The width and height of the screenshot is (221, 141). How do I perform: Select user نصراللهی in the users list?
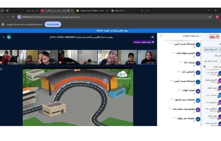tap(212, 109)
